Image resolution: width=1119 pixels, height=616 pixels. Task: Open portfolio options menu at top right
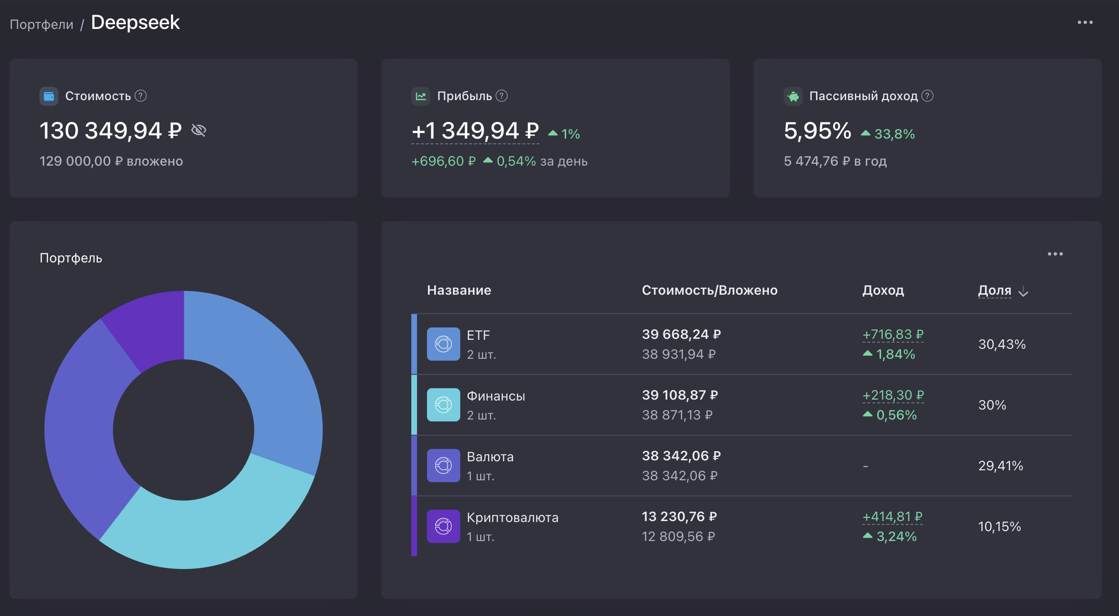pos(1085,22)
